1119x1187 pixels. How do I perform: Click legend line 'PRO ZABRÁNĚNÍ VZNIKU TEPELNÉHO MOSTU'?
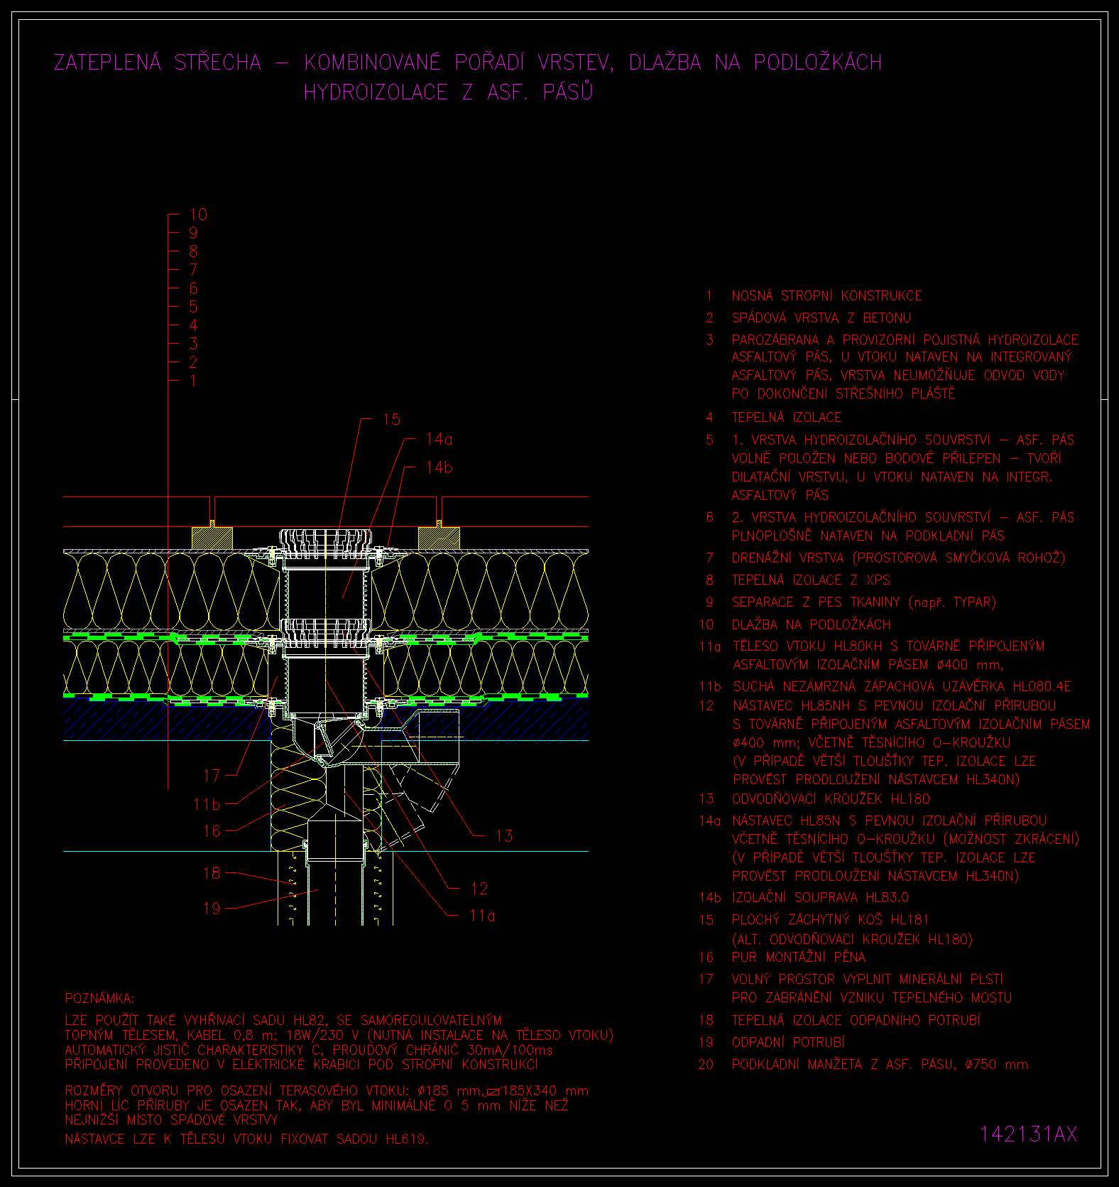click(872, 997)
